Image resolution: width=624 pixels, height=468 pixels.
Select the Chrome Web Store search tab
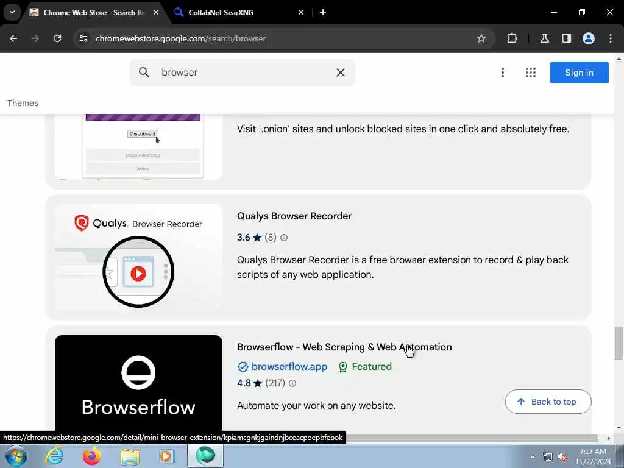pyautogui.click(x=93, y=12)
